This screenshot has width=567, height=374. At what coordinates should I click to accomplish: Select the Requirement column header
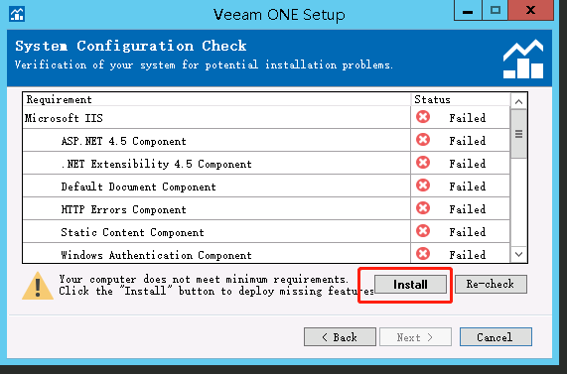point(216,99)
